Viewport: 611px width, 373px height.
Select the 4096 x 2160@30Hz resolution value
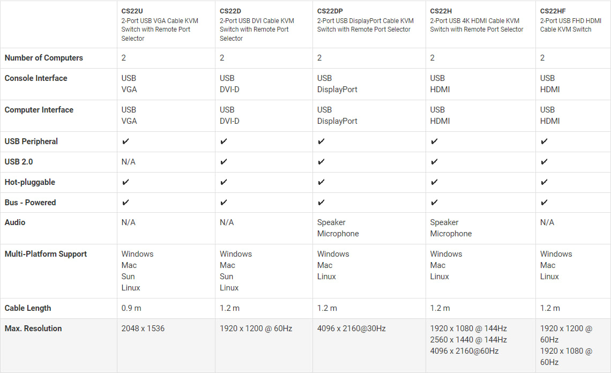click(x=351, y=328)
